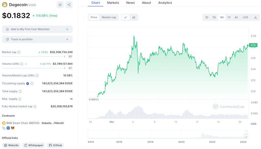Set chart range to 7D

coord(214,17)
